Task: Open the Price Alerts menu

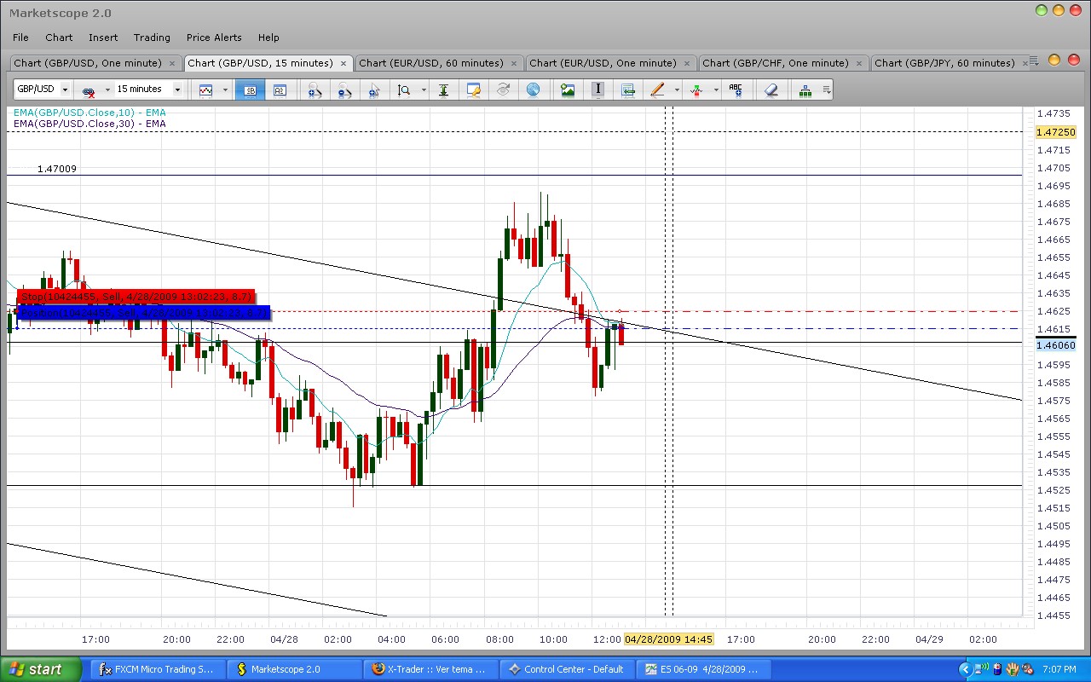Action: [x=214, y=38]
